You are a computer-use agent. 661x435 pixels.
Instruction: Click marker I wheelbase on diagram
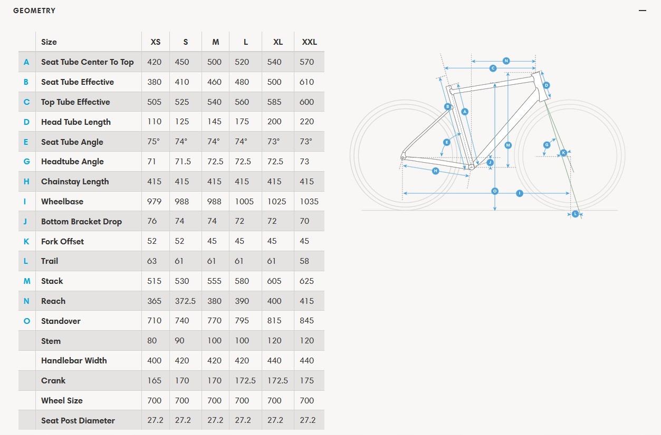(520, 193)
